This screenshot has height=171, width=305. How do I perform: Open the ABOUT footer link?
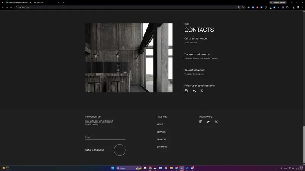160,125
